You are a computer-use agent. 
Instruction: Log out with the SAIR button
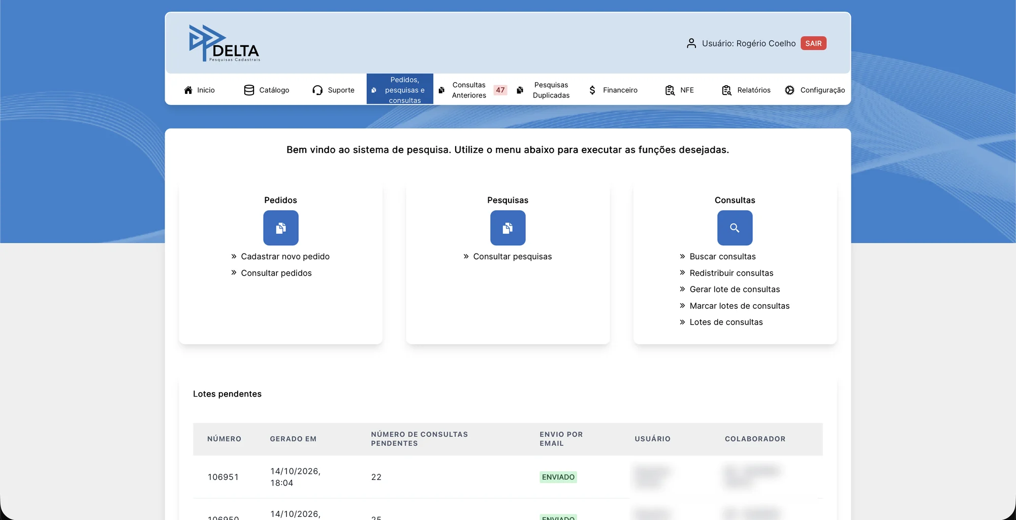coord(813,43)
